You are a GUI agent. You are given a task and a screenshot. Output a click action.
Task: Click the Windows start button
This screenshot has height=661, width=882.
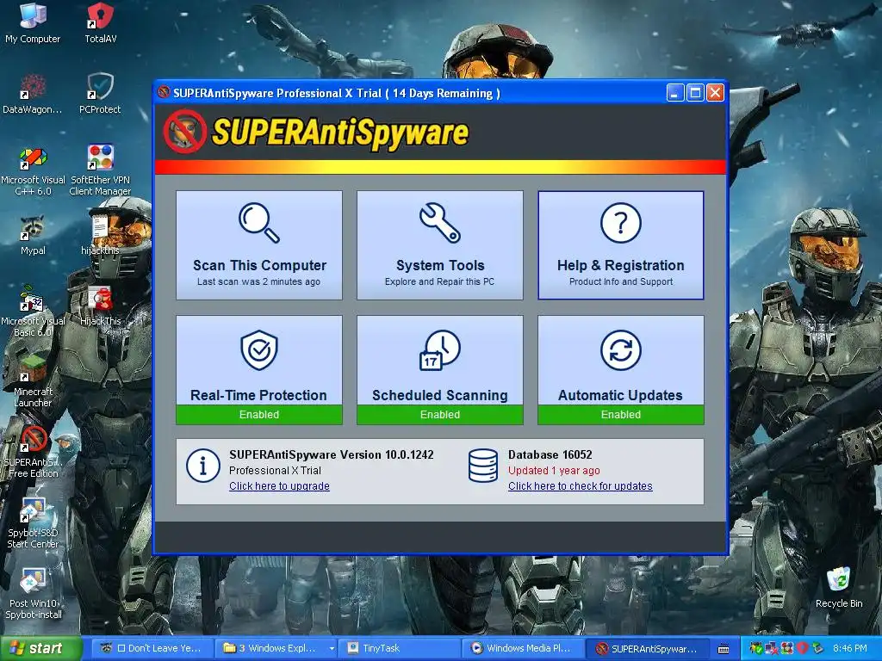41,648
